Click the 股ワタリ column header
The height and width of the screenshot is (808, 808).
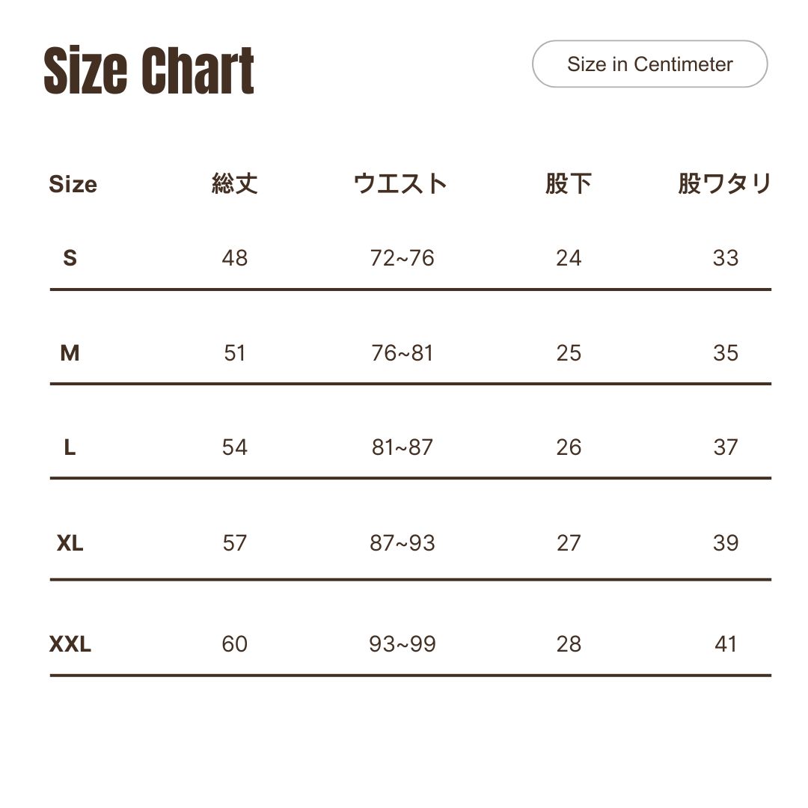tap(724, 183)
